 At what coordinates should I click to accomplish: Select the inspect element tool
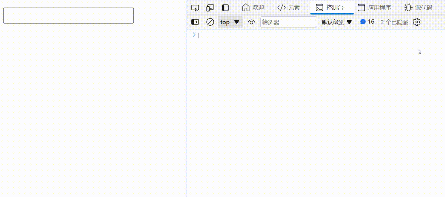(195, 8)
